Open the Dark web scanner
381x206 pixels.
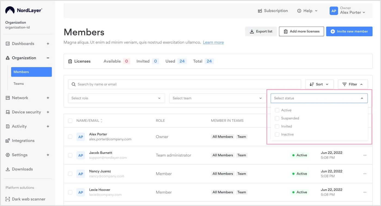click(28, 199)
